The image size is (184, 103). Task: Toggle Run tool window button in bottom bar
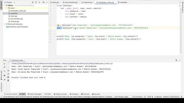(x=22, y=94)
